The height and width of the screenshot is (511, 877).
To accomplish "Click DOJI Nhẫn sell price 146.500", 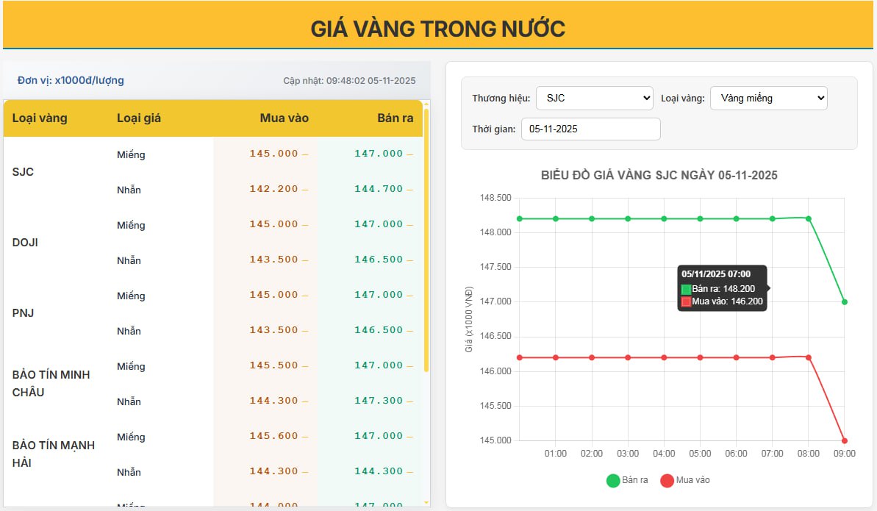I will (x=379, y=260).
